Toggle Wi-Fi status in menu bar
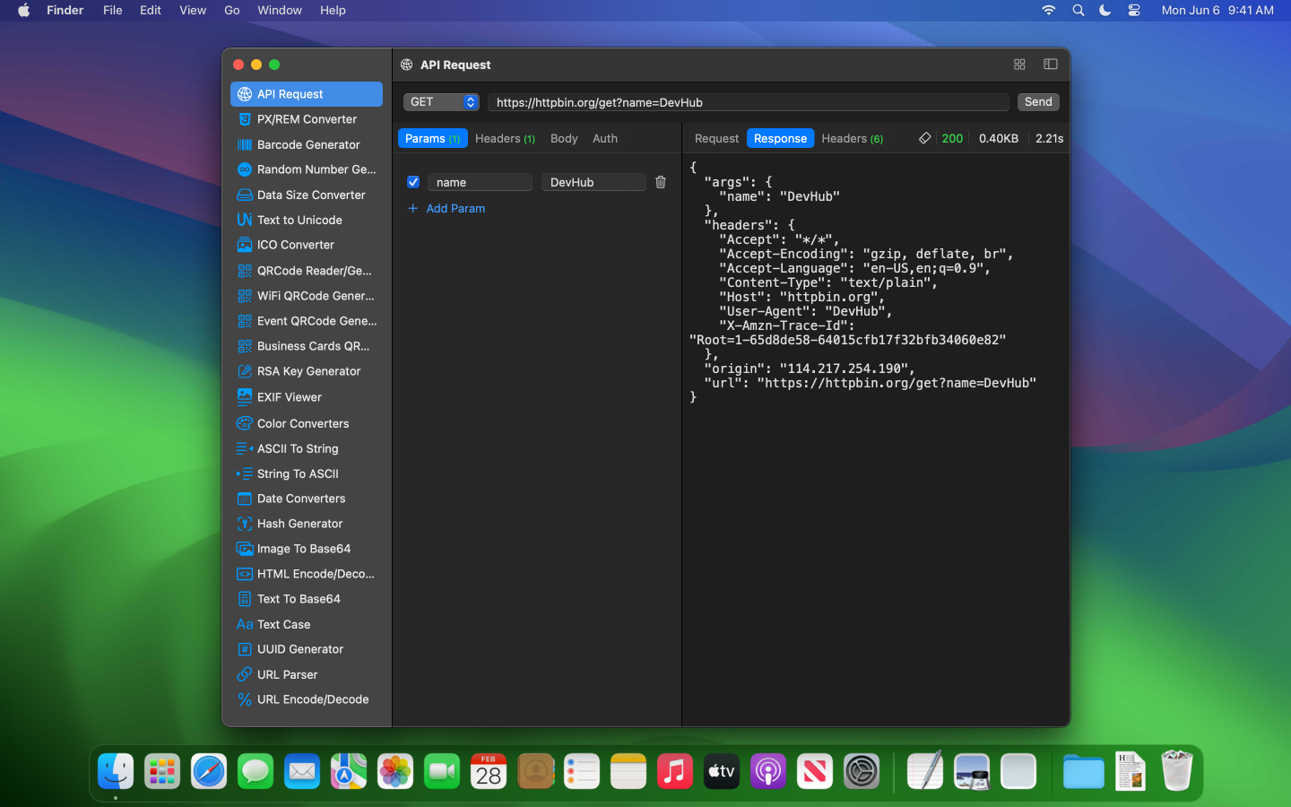The width and height of the screenshot is (1291, 807). pos(1048,11)
